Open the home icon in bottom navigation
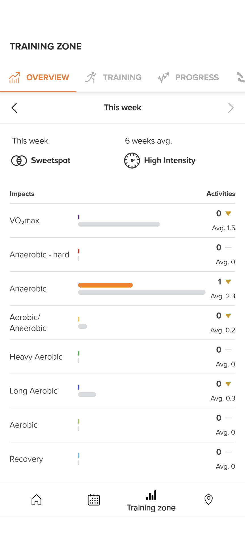Viewport: 245px width, 545px height. pos(36,500)
